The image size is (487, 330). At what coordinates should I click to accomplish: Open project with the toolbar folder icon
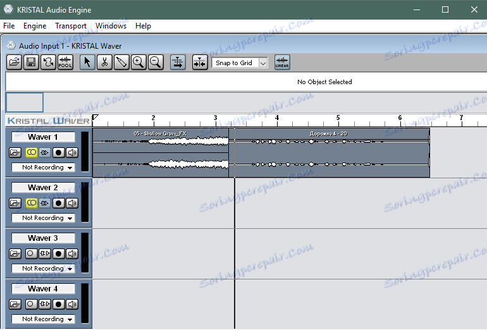[15, 63]
